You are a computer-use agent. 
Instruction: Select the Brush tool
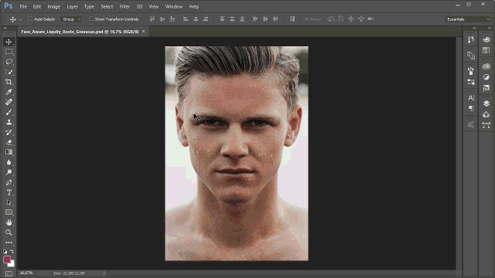pos(9,112)
